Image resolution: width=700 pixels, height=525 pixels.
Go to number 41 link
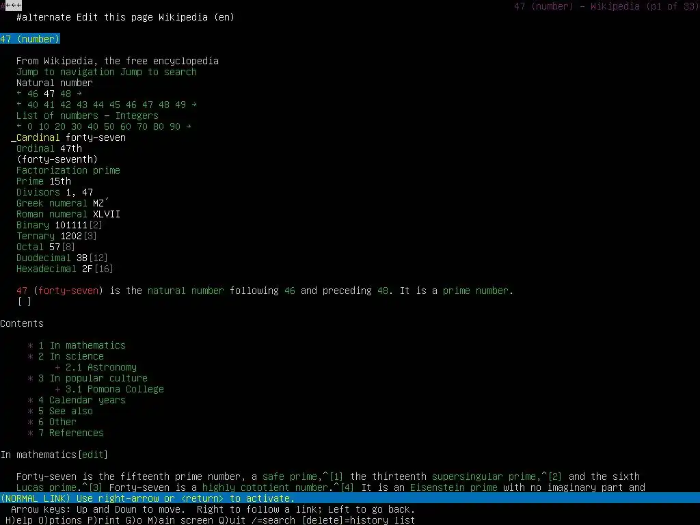pyautogui.click(x=49, y=105)
